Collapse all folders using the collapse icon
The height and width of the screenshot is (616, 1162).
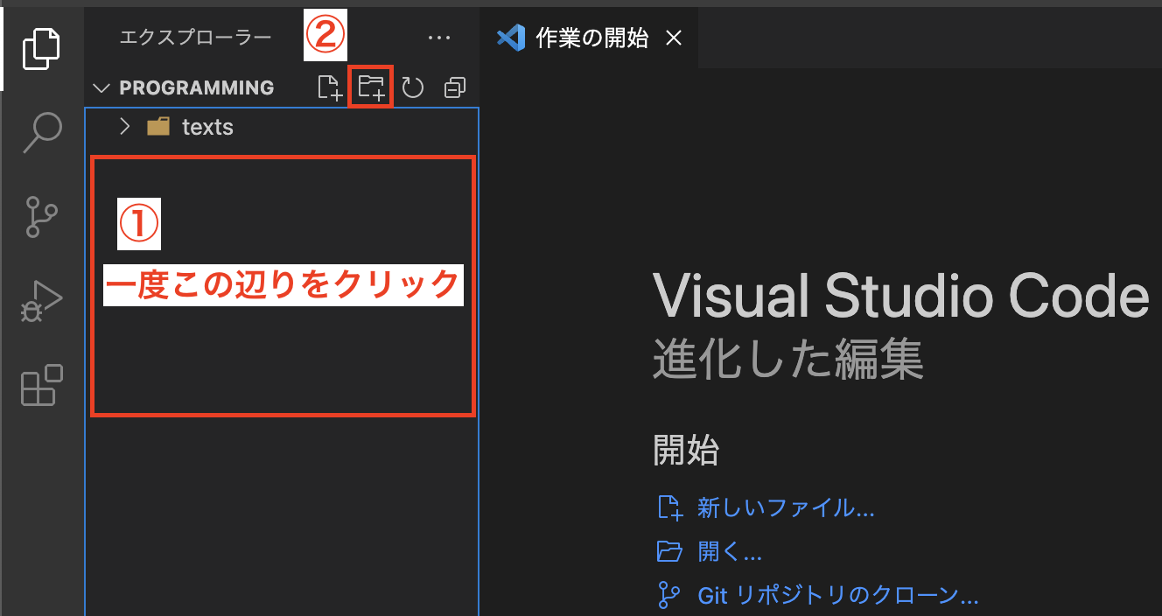454,87
